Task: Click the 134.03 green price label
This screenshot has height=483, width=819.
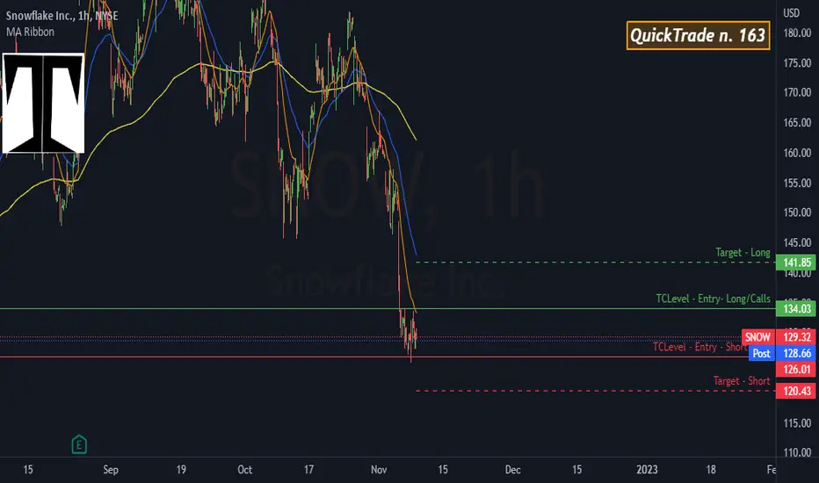Action: point(796,308)
